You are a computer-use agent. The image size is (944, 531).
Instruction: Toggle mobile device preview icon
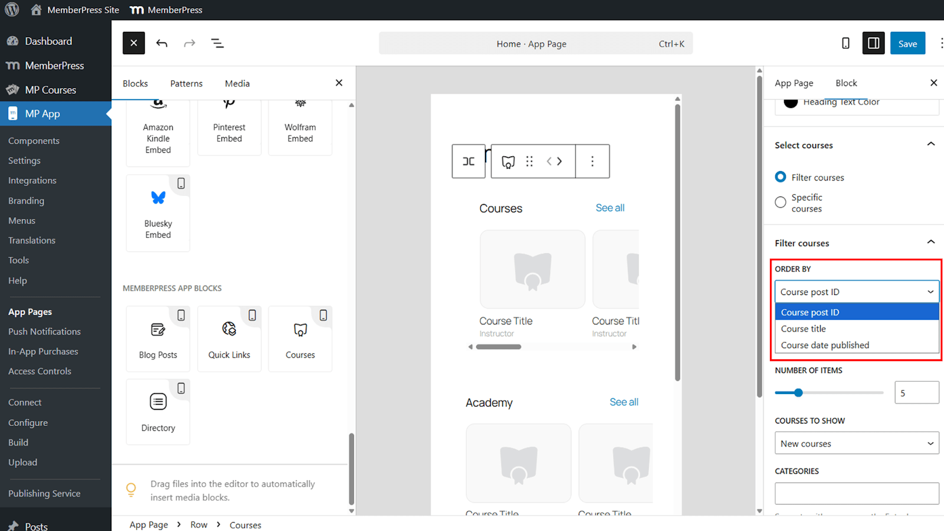tap(845, 43)
